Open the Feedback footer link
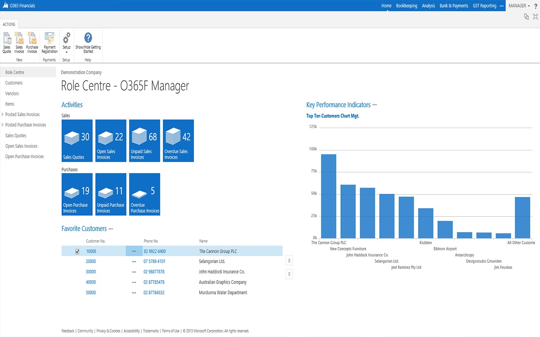The height and width of the screenshot is (337, 540). coord(68,331)
